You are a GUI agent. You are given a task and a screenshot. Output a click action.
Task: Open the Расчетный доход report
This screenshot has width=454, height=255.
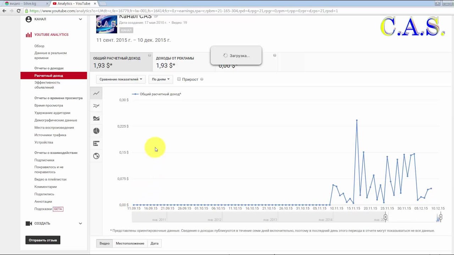[54, 75]
